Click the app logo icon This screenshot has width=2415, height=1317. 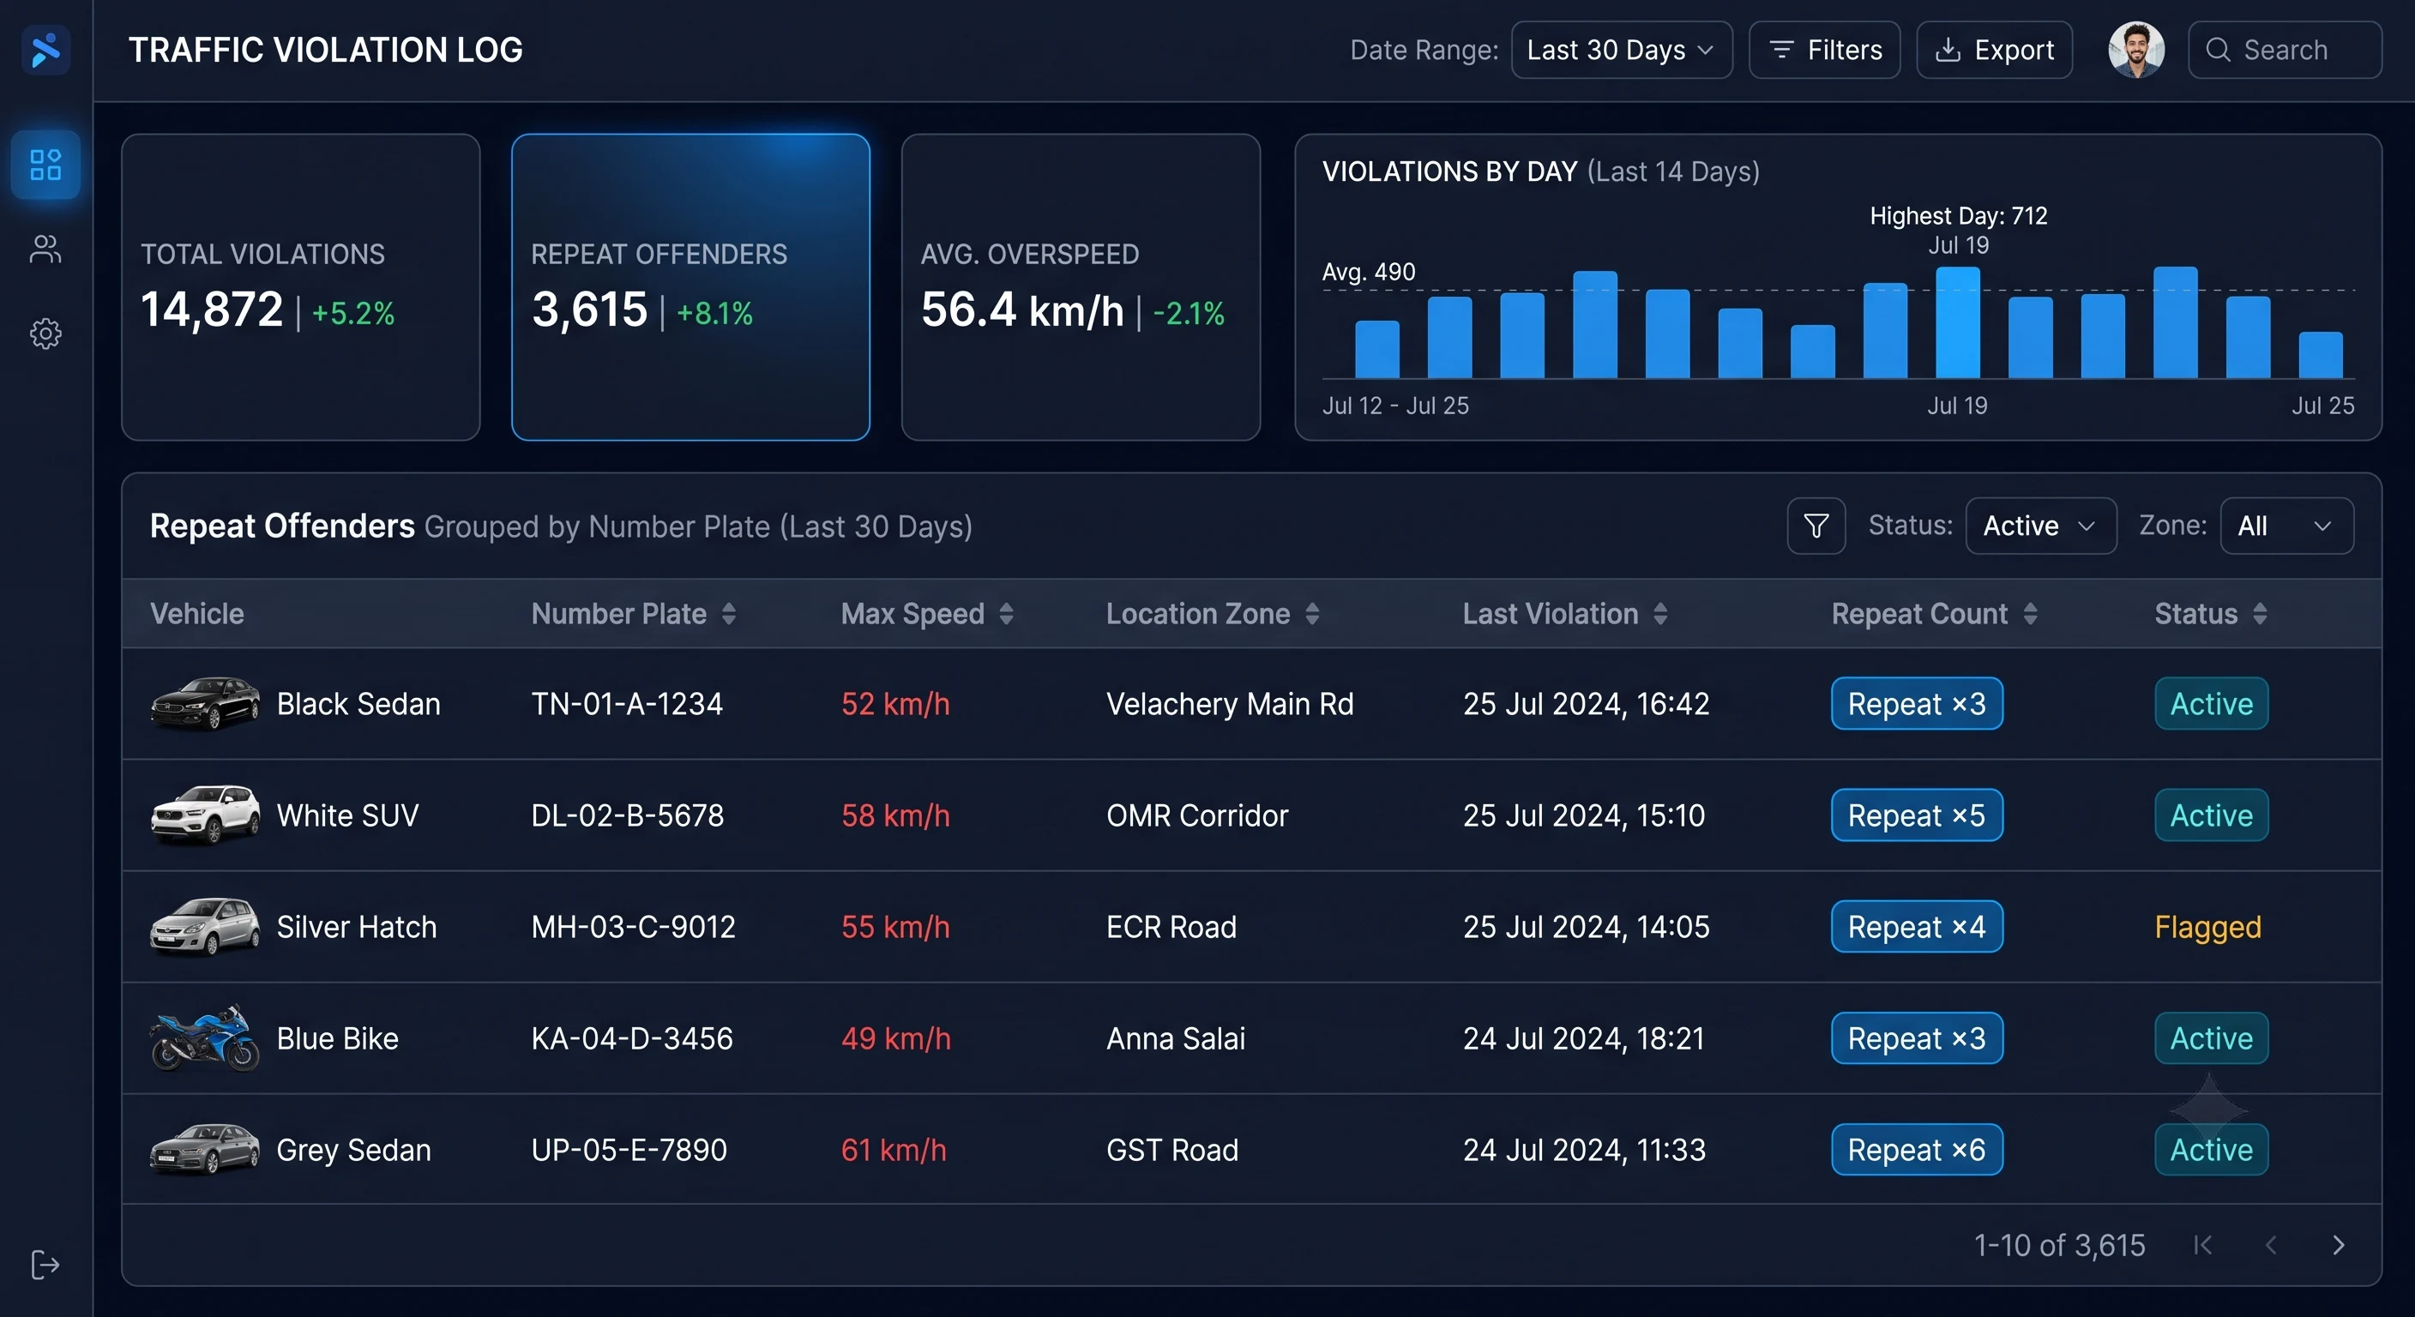pyautogui.click(x=45, y=50)
